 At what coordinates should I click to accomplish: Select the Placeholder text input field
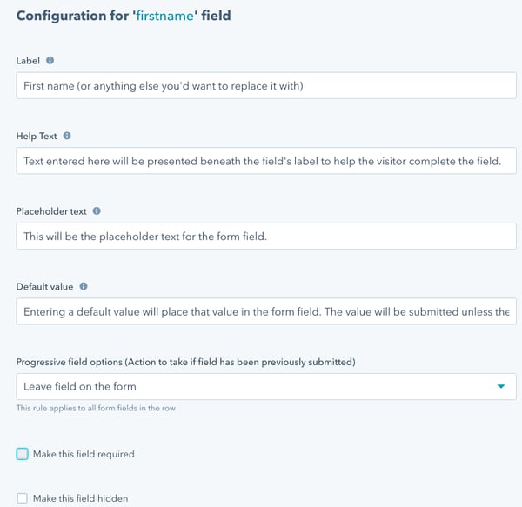265,236
